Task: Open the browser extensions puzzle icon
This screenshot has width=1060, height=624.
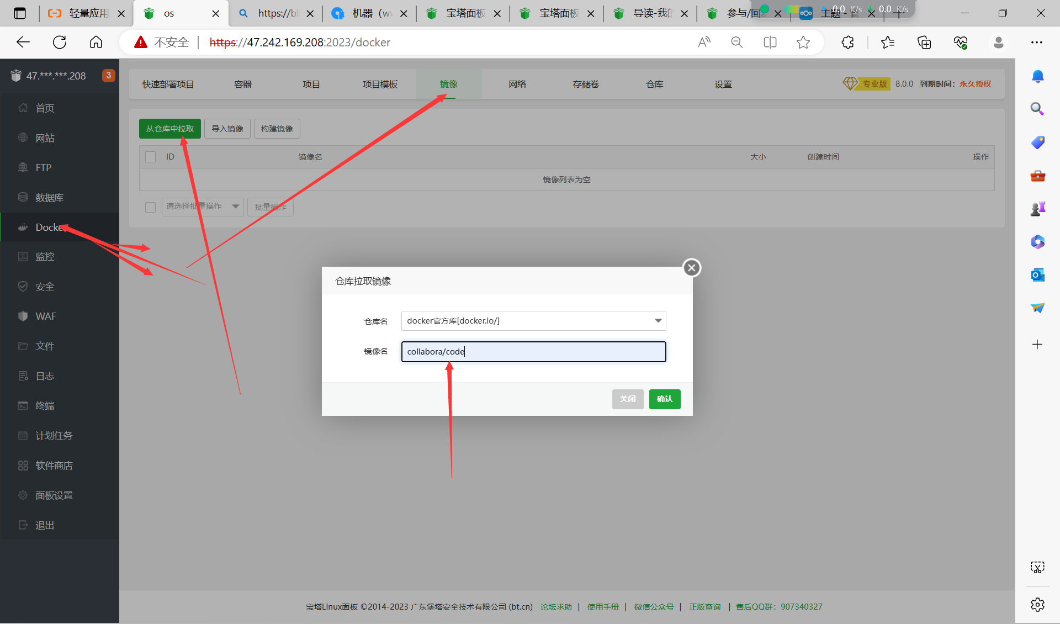Action: (x=847, y=42)
